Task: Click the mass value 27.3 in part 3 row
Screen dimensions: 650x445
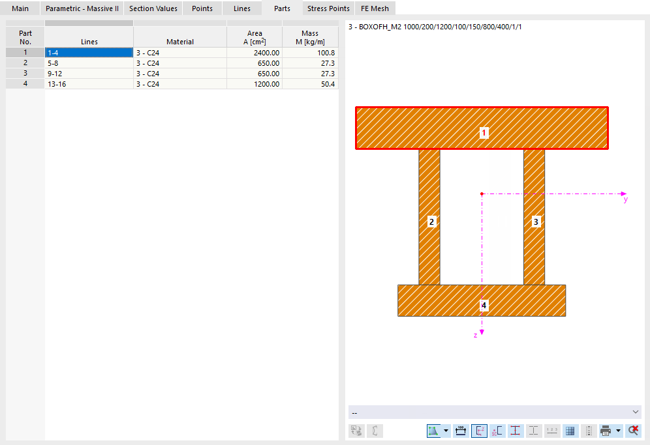Action: point(310,73)
